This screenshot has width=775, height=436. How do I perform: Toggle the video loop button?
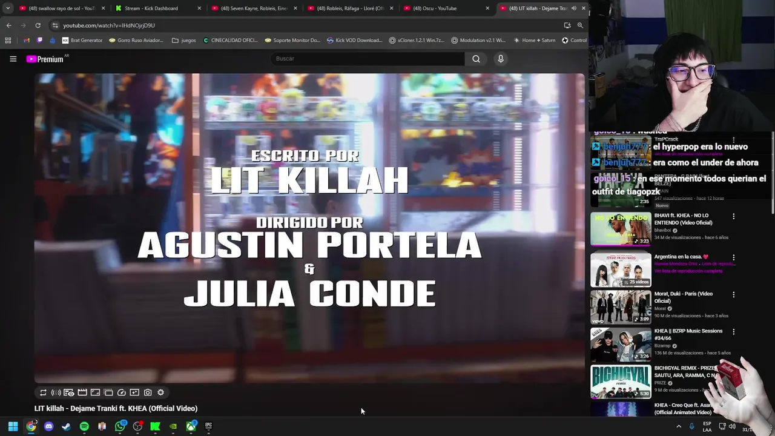pos(43,392)
